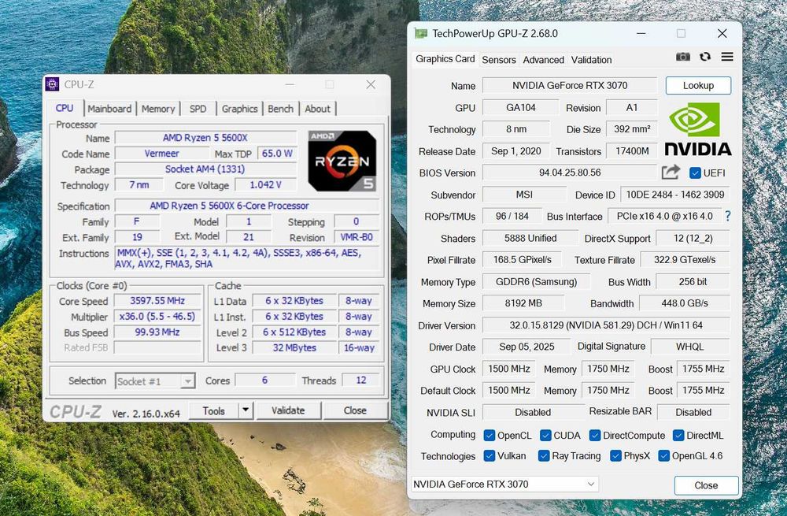Click the Package value Socket AM4 (1331)

(205, 169)
